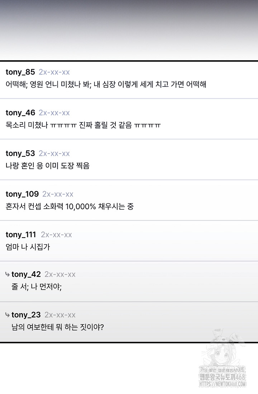
Task: Open the NEWTOKI468.COM watermark URL
Action: tap(222, 384)
